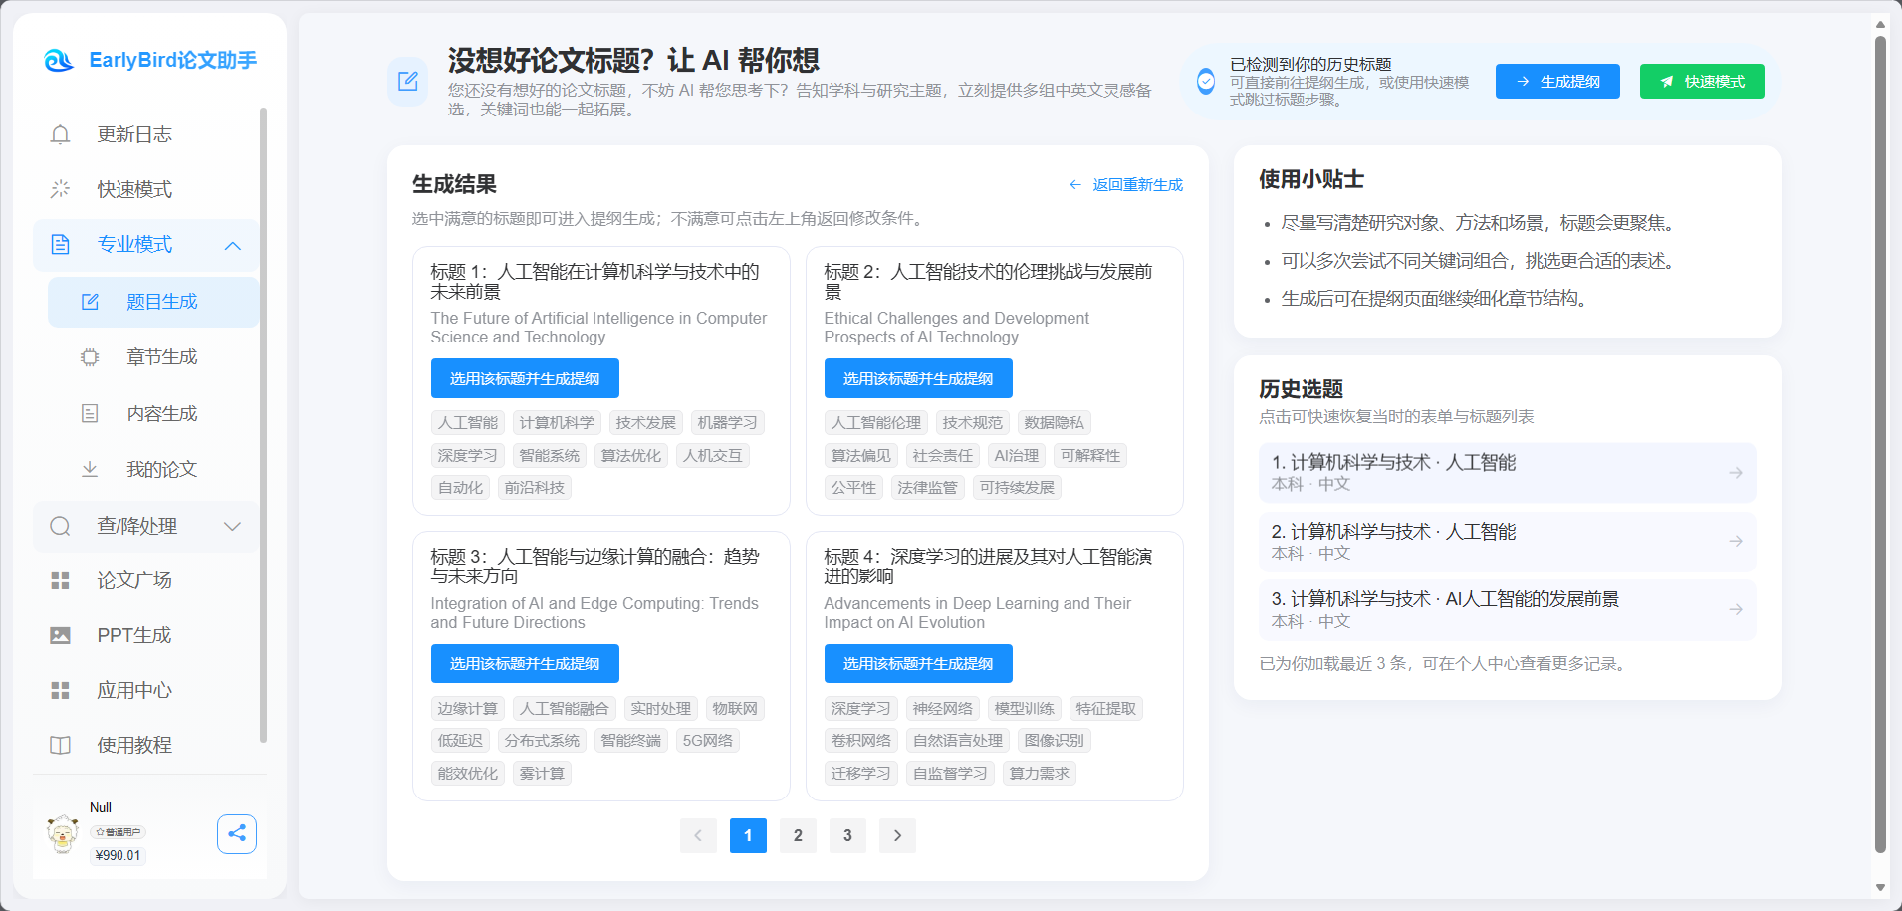Open the 论文广场 menu item
The width and height of the screenshot is (1902, 911).
[x=134, y=580]
